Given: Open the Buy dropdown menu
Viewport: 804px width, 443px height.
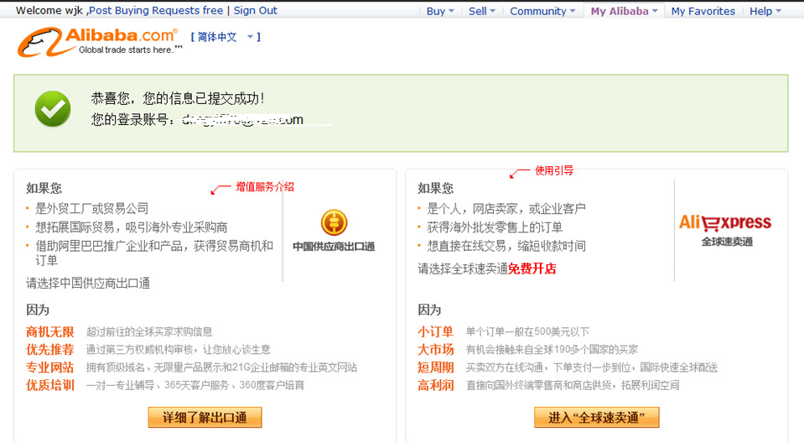Looking at the screenshot, I should click(x=440, y=11).
